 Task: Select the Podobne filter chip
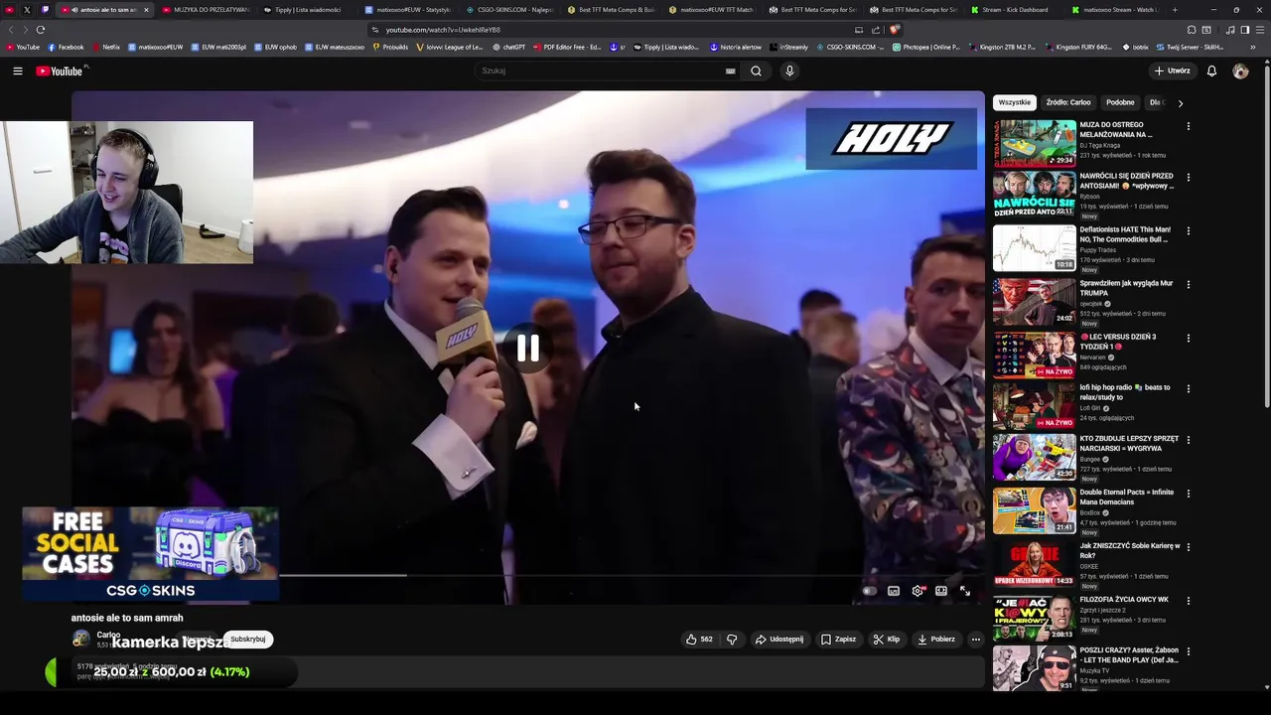(1120, 102)
